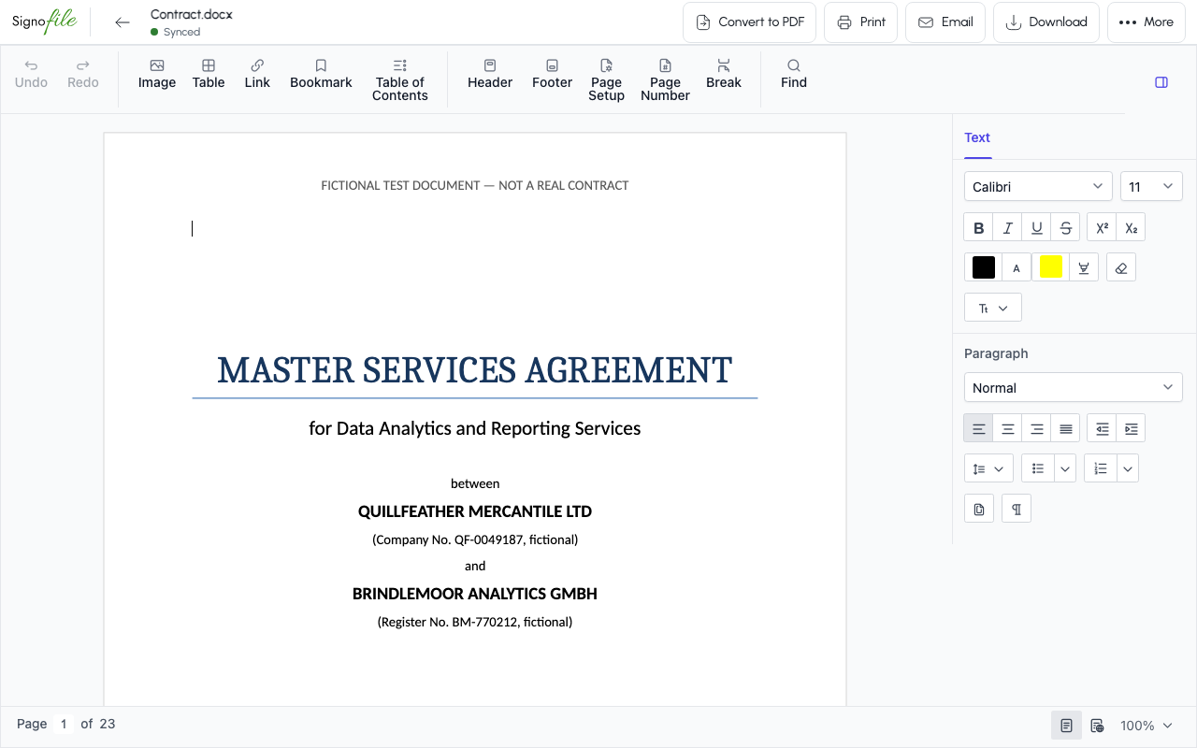Add a Link

point(257,74)
